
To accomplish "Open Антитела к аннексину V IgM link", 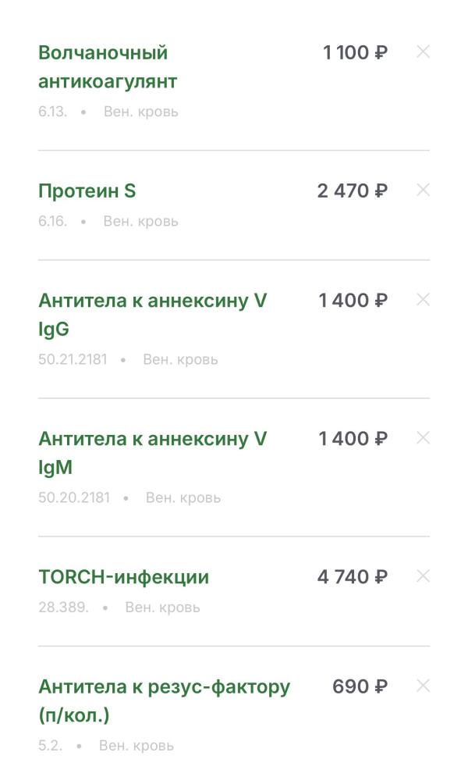I will (152, 453).
